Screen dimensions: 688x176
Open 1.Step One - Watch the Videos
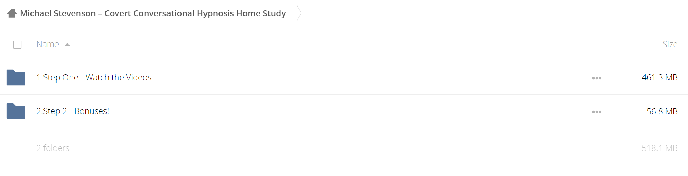[94, 77]
